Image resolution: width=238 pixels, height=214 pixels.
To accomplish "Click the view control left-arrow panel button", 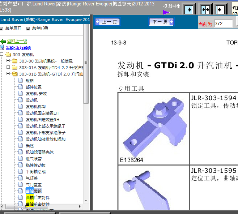I will pos(220,9).
